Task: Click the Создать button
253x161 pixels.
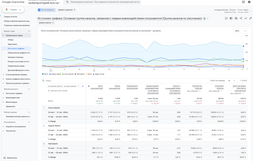Action: pos(14,10)
